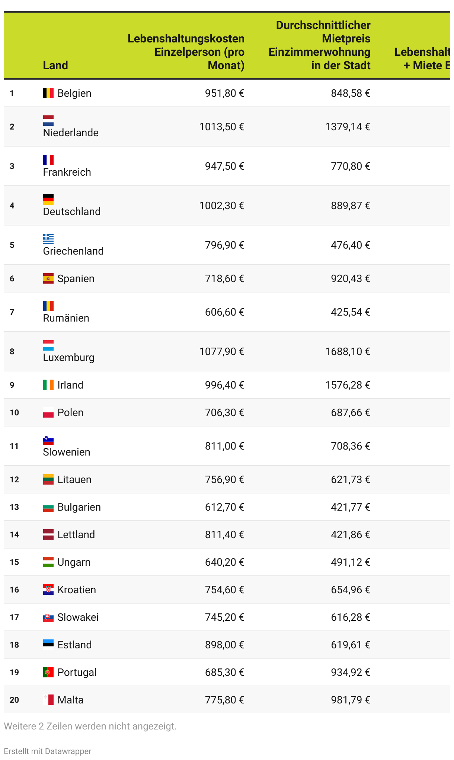
Task: Sort by Lebenshaltungskosten Einzelperson column header
Action: click(x=186, y=52)
